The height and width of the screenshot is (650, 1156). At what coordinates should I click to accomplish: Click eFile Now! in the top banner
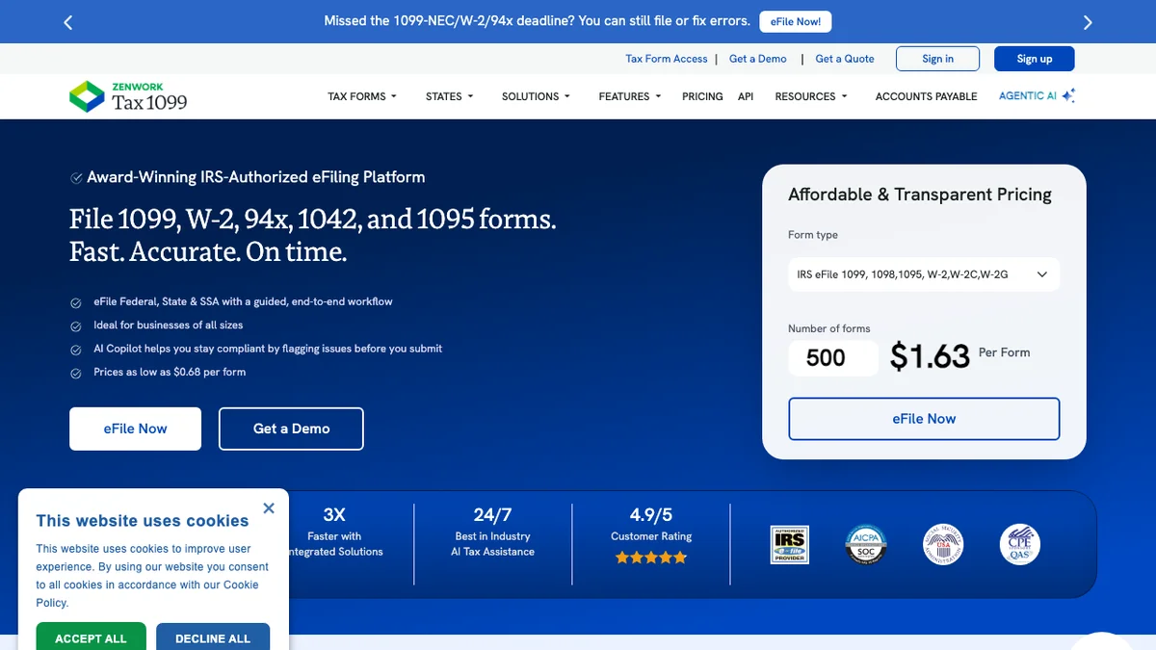point(796,21)
